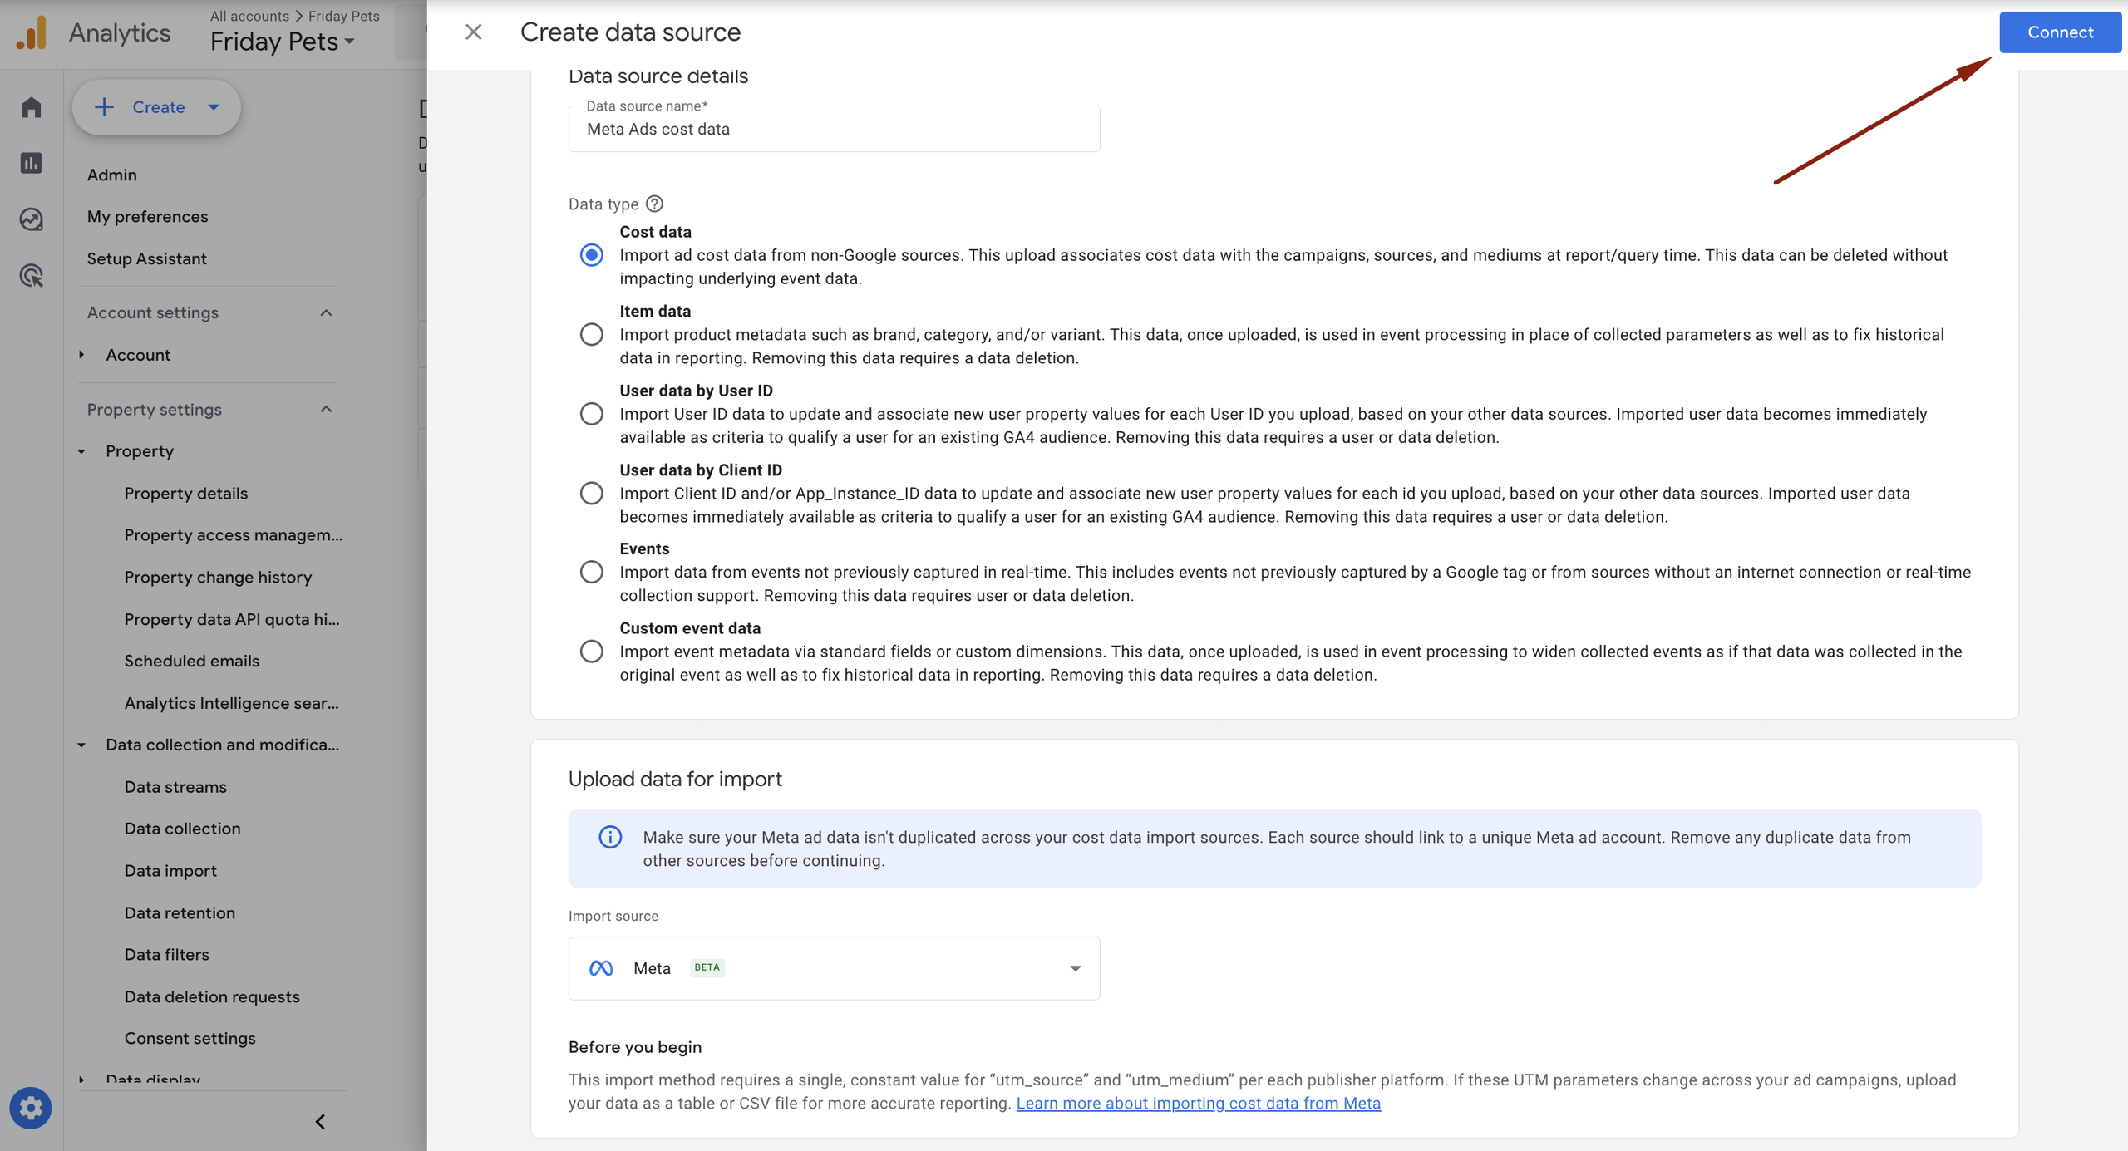Select the Item data radio button
The height and width of the screenshot is (1151, 2128).
click(591, 334)
